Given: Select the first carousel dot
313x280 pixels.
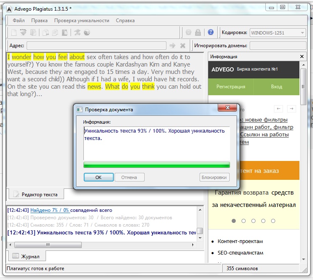Looking at the screenshot, I should pos(234,221).
